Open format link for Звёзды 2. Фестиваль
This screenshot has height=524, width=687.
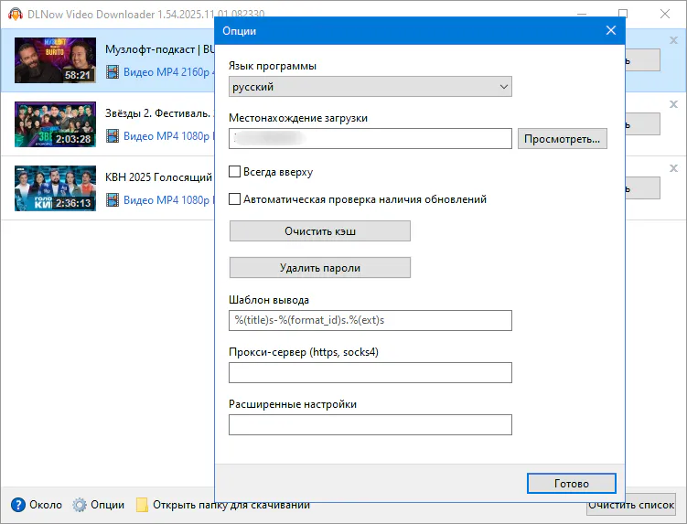click(x=168, y=136)
